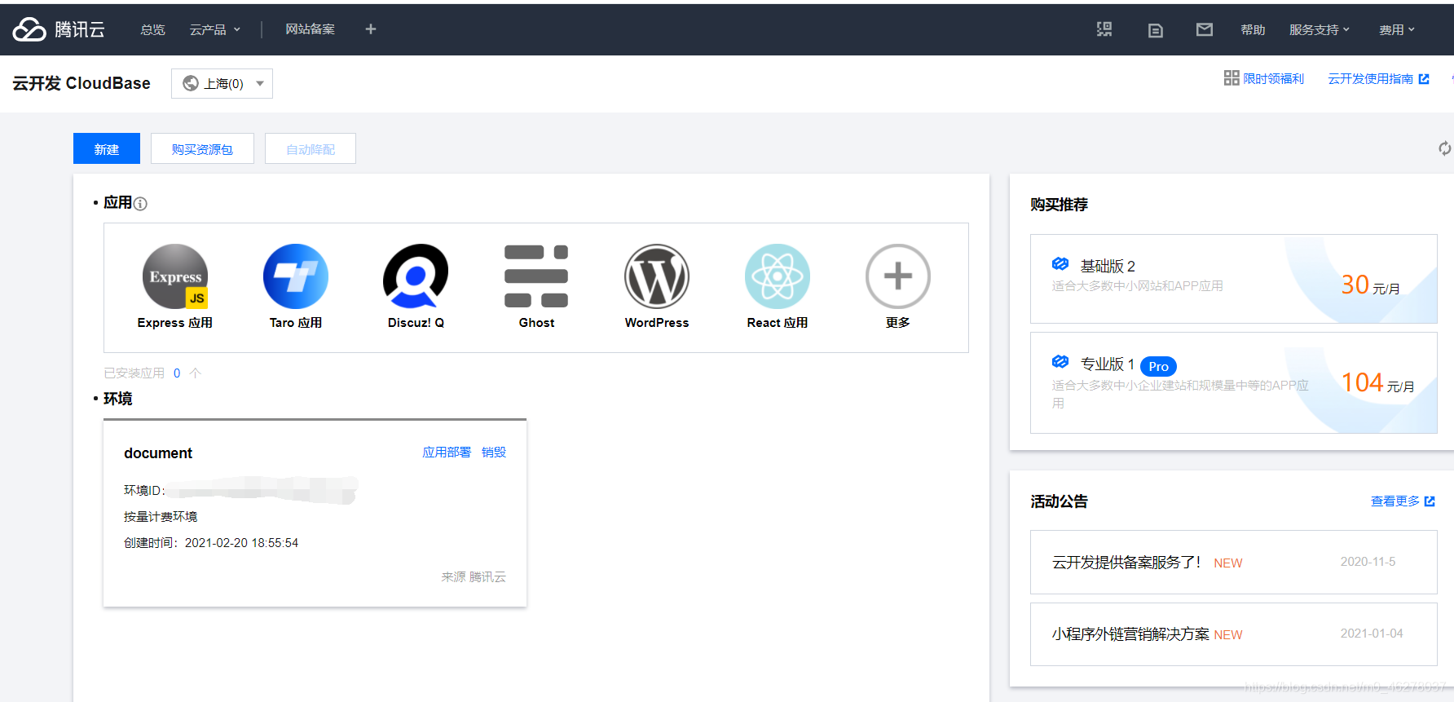Select the React app template
1454x702 pixels.
pos(778,286)
